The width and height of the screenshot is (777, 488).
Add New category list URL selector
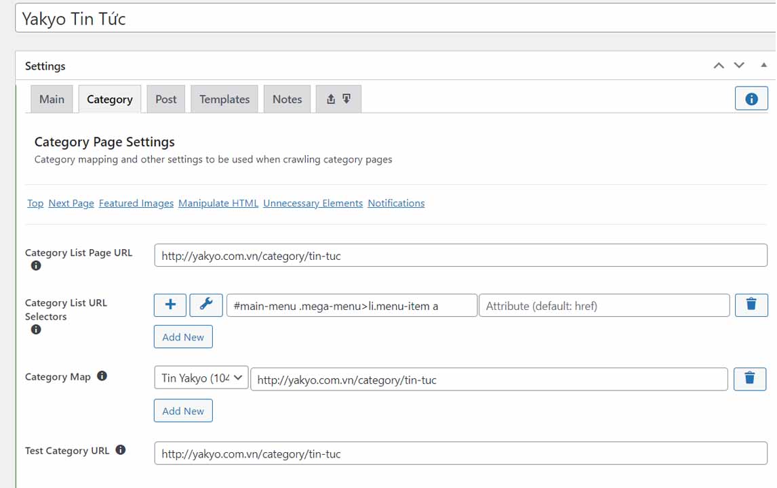183,336
